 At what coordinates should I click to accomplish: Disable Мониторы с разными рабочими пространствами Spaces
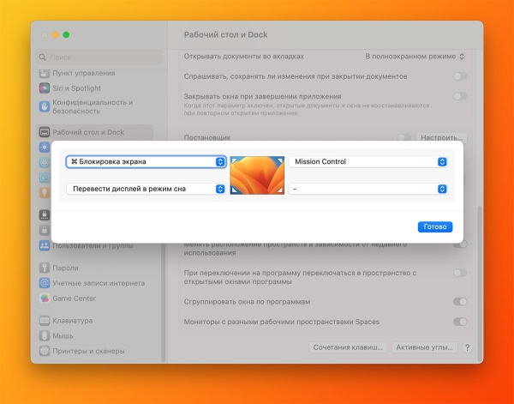coord(460,322)
